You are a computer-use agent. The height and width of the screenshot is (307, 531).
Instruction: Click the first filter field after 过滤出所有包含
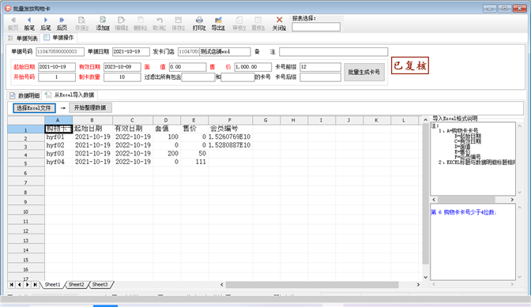coord(198,77)
